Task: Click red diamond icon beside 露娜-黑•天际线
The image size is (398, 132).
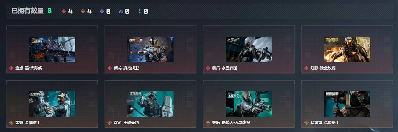Action: click(11, 68)
